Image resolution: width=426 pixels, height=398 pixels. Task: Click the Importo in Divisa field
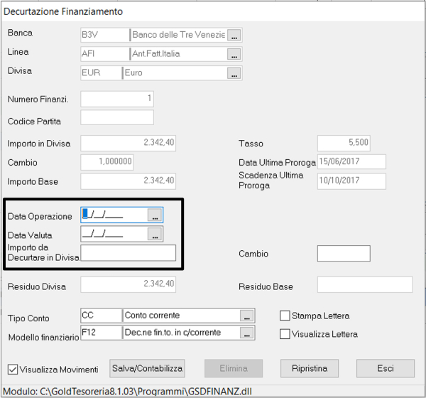pos(129,143)
